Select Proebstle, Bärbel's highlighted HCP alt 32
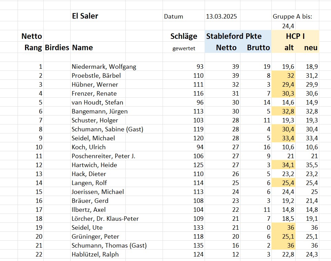331x261 pixels. (283, 75)
